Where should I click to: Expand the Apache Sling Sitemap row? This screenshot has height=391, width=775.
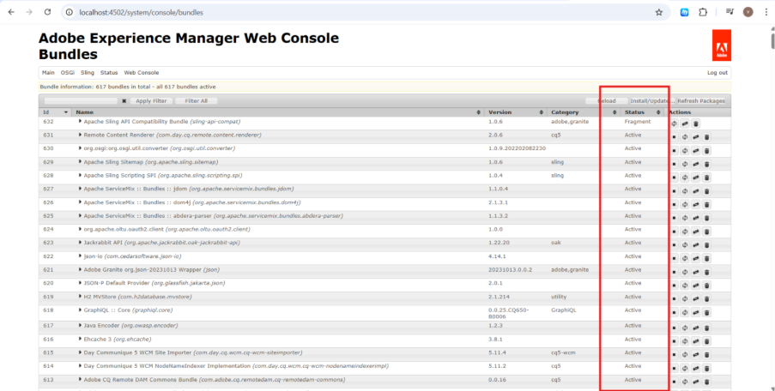tap(80, 162)
